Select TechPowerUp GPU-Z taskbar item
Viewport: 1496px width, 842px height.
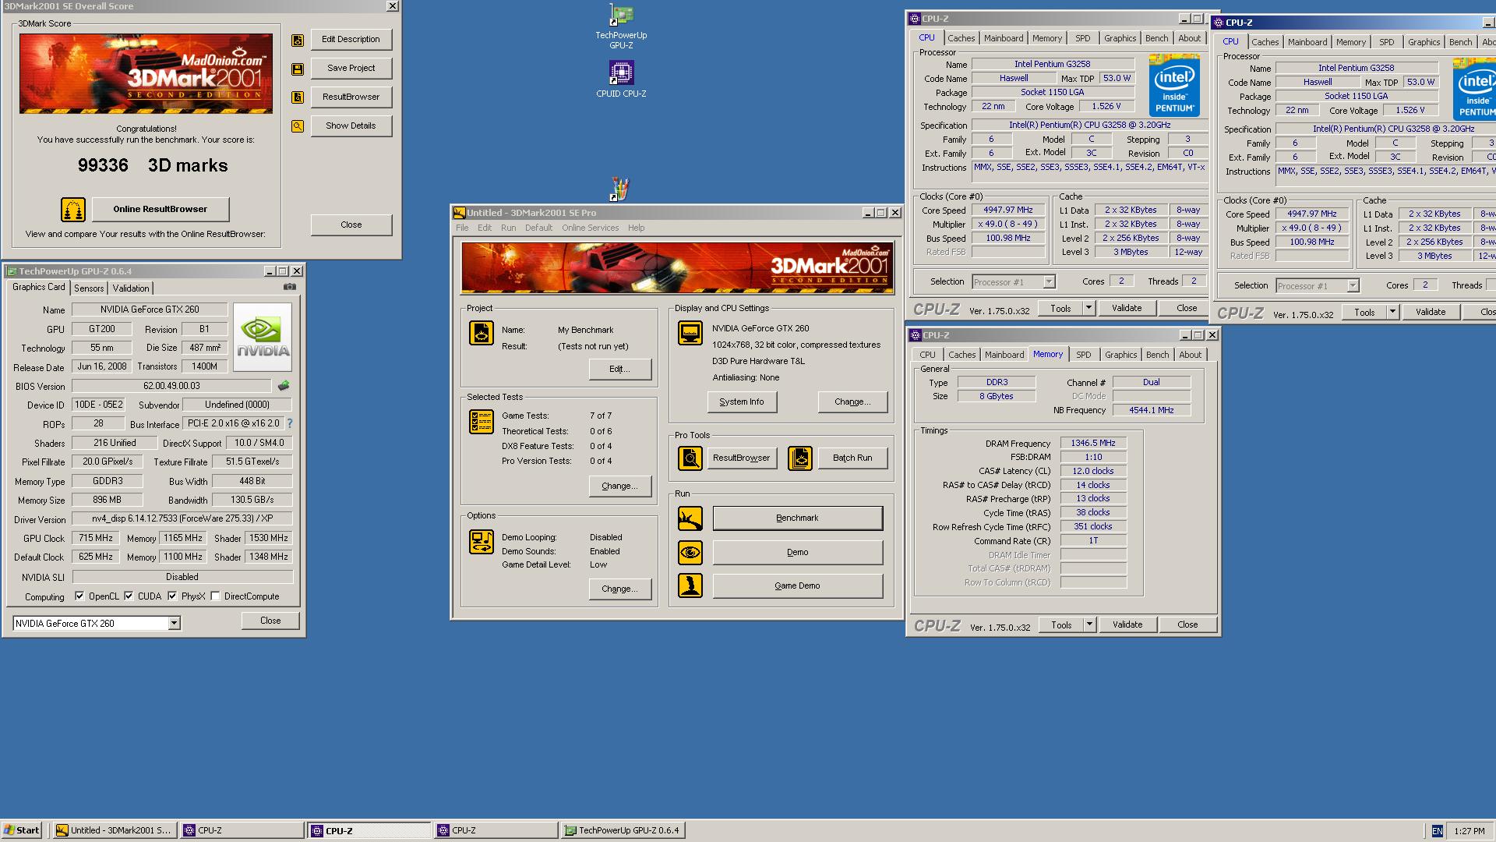623,831
